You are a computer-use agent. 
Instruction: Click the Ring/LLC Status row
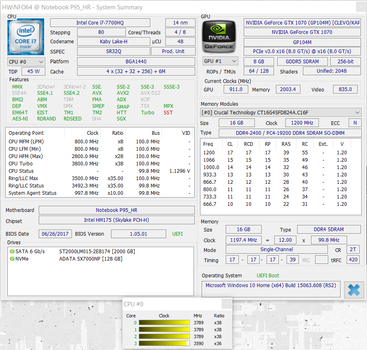point(100,186)
